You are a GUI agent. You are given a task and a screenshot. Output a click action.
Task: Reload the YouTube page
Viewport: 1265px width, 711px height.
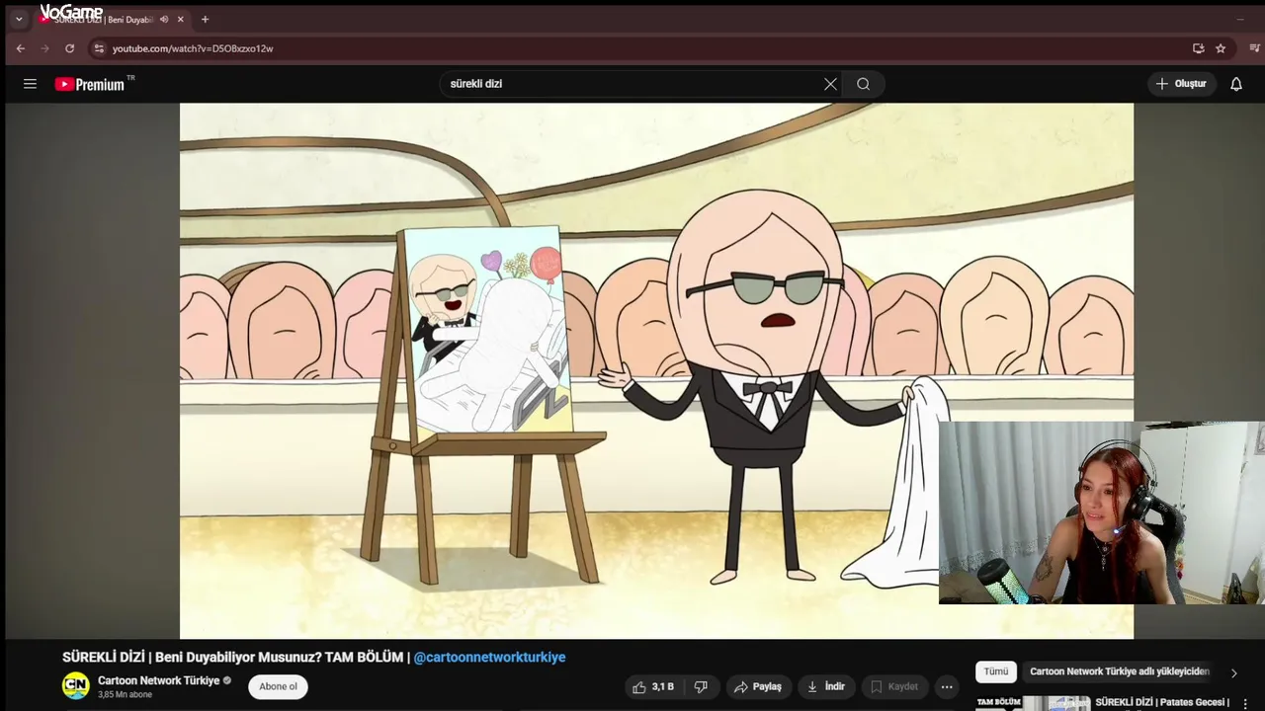(x=69, y=48)
